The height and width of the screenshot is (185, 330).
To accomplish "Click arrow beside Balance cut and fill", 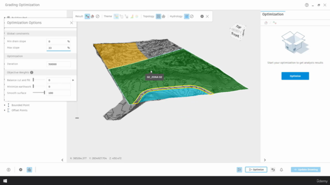I will coord(73,80).
